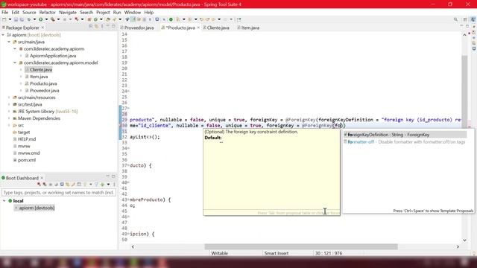
Task: Debug the selected app in Boot Dashboard
Action: (45, 185)
